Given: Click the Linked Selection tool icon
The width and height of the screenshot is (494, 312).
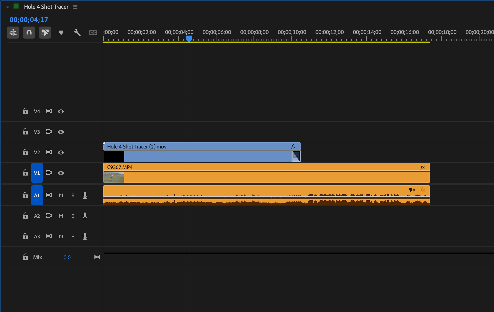Looking at the screenshot, I should click(x=45, y=33).
